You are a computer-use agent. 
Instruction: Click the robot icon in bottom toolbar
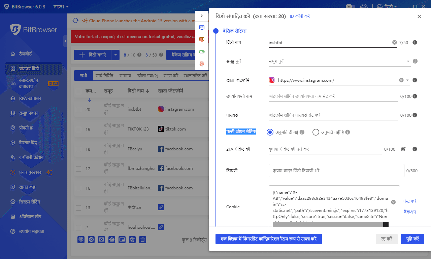click(112, 239)
